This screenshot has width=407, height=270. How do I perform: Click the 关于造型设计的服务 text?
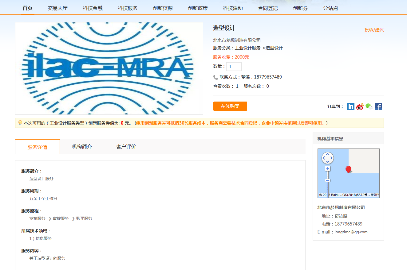pyautogui.click(x=47, y=258)
